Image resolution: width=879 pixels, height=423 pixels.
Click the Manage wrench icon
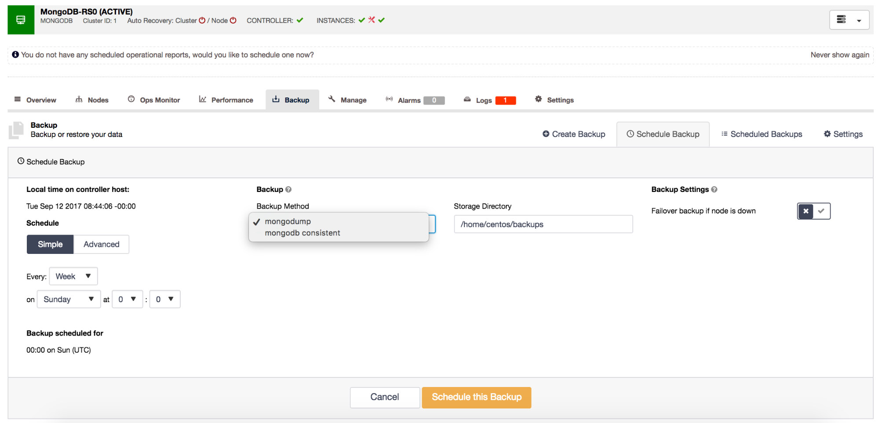click(332, 99)
